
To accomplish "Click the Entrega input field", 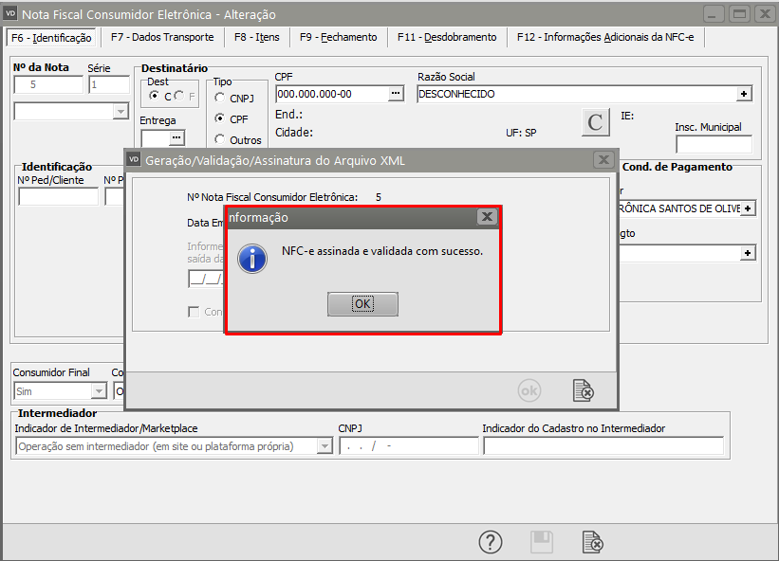I will 156,137.
